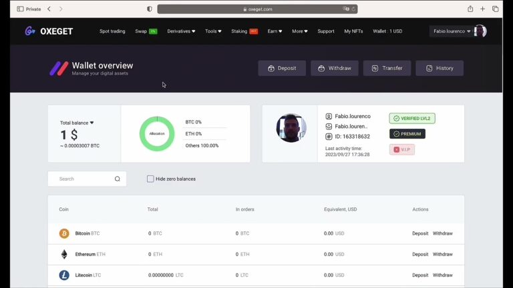
Task: Open Support menu item
Action: 326,31
